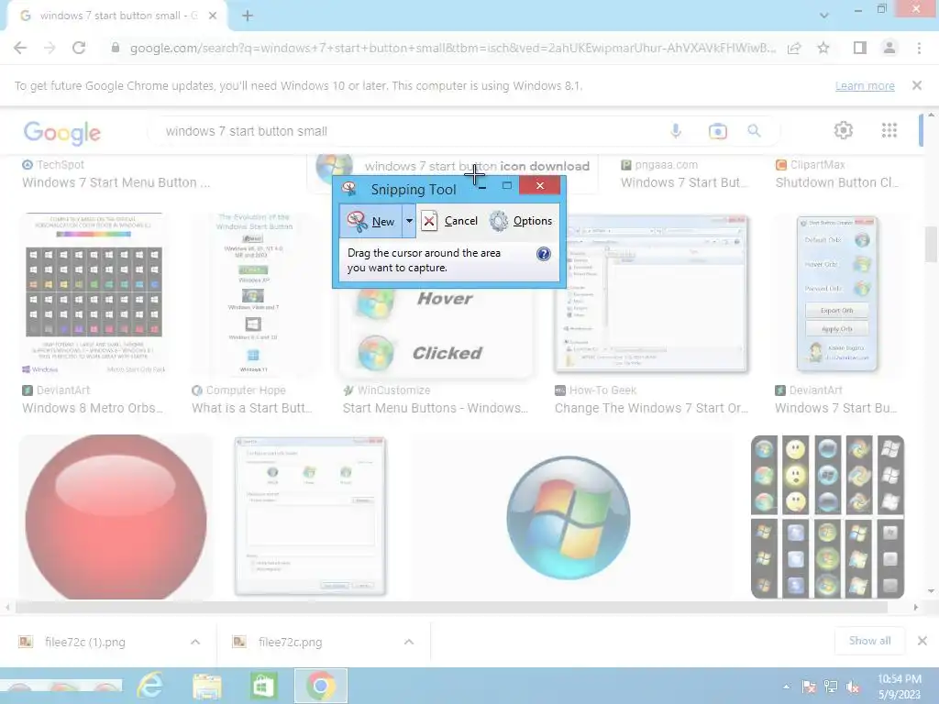Click 'Shutdown Button Cl...' ClipartMax link
Screen dimensions: 939x704
pos(837,182)
